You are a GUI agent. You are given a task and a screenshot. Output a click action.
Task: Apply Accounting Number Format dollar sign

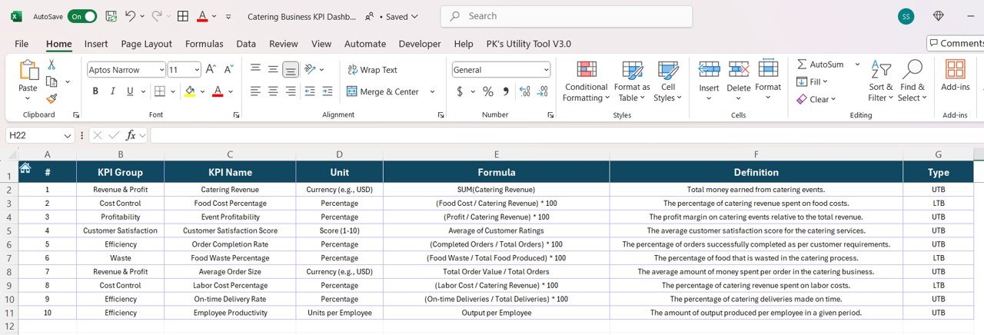coord(460,91)
